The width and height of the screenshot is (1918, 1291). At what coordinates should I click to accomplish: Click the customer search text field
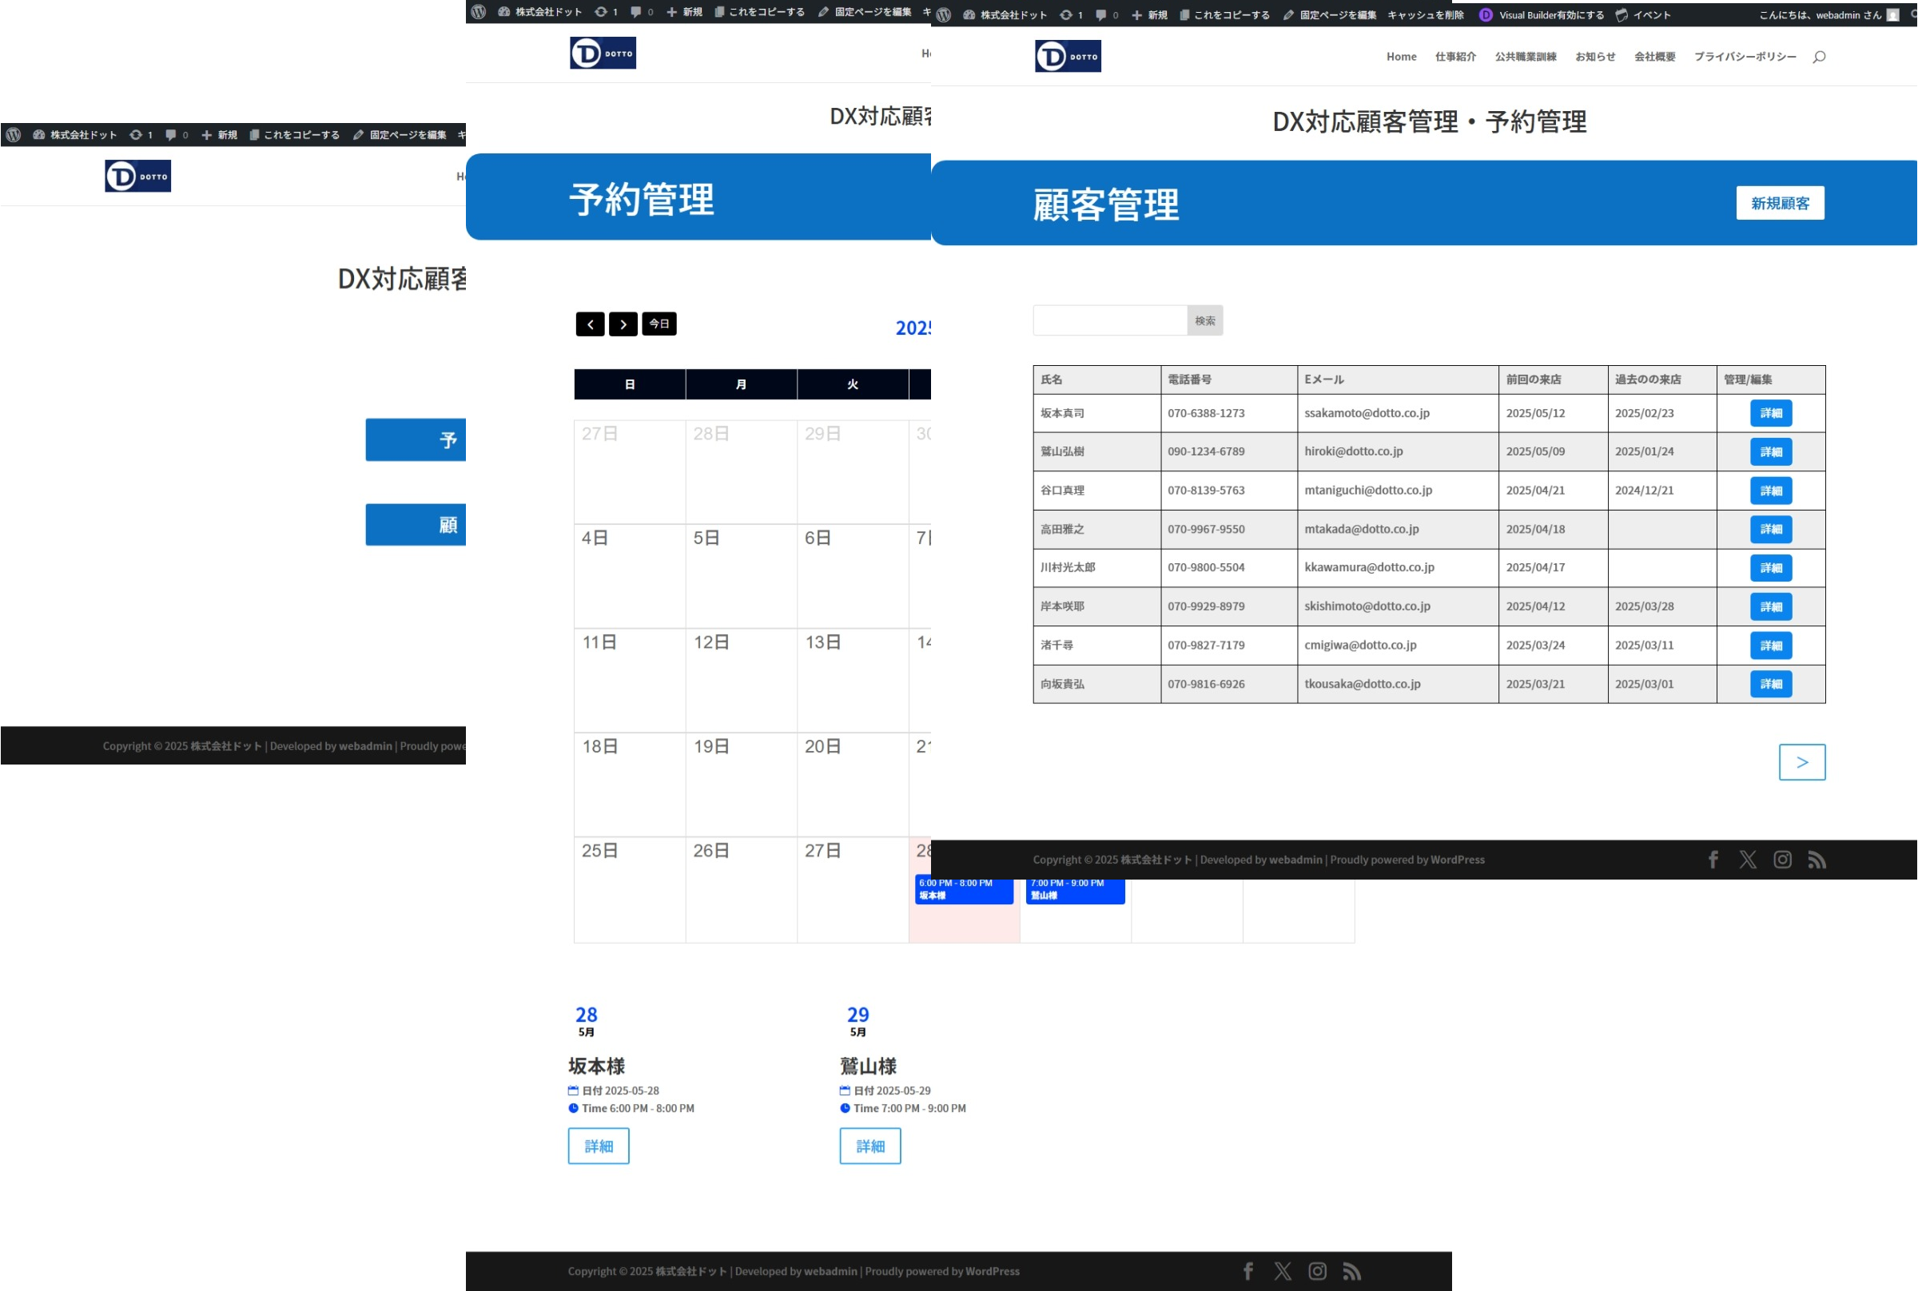point(1109,320)
